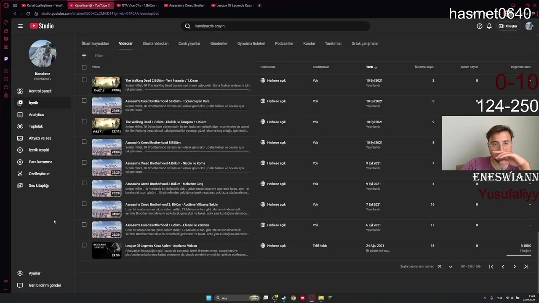The height and width of the screenshot is (303, 539).
Task: Go to the first page of videos
Action: 491,266
